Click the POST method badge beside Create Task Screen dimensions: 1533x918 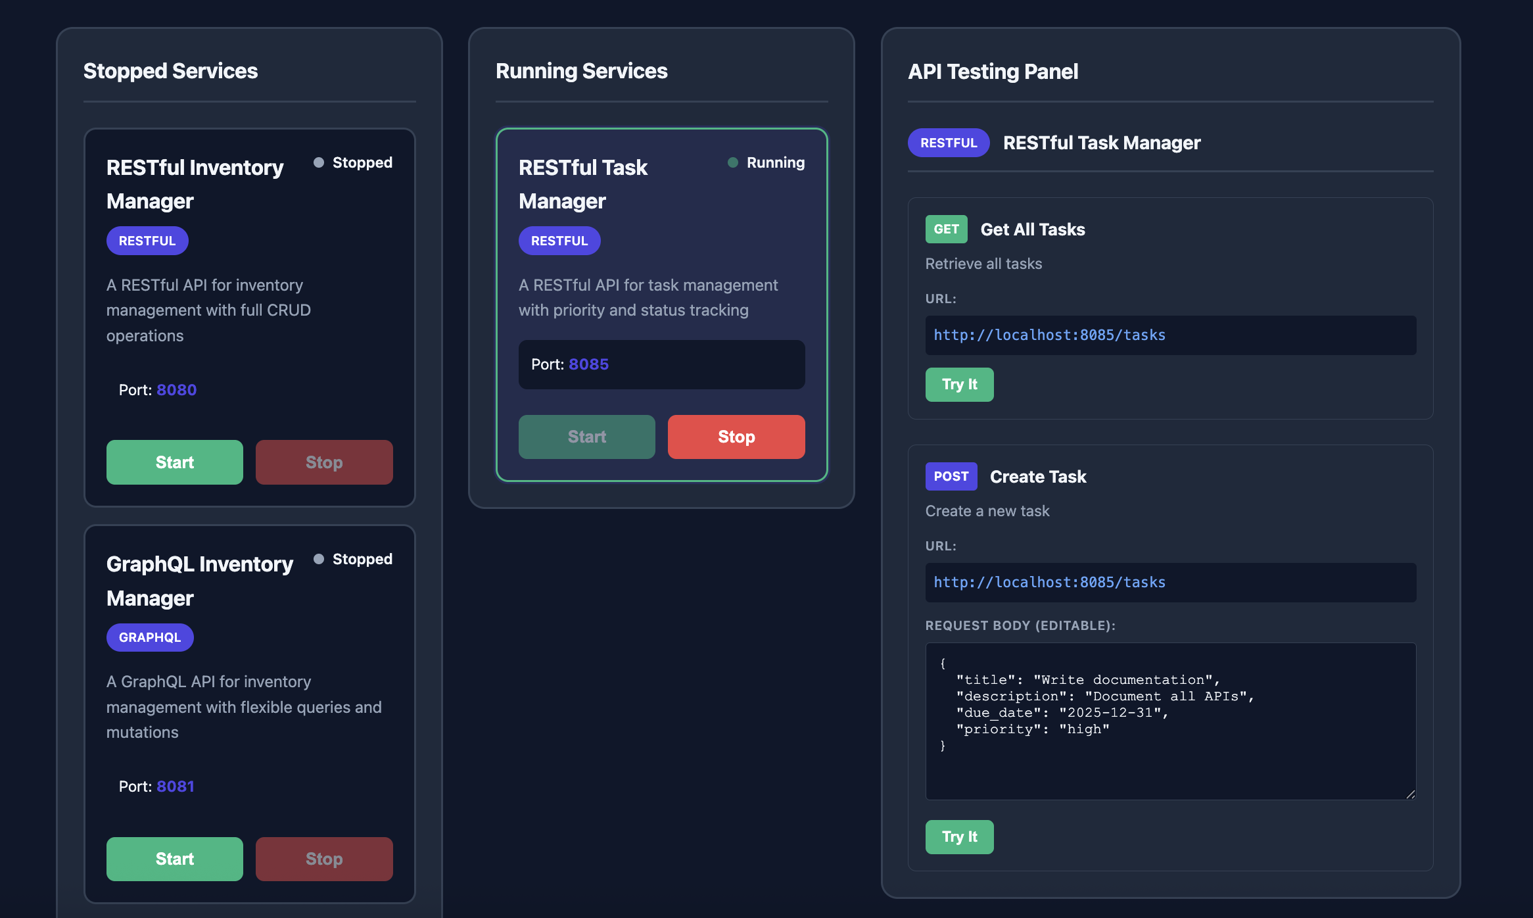point(951,476)
